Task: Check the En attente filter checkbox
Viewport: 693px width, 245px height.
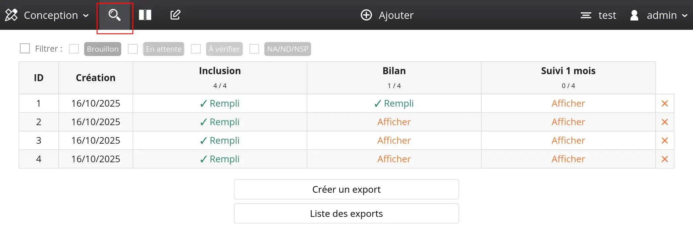Action: (133, 49)
